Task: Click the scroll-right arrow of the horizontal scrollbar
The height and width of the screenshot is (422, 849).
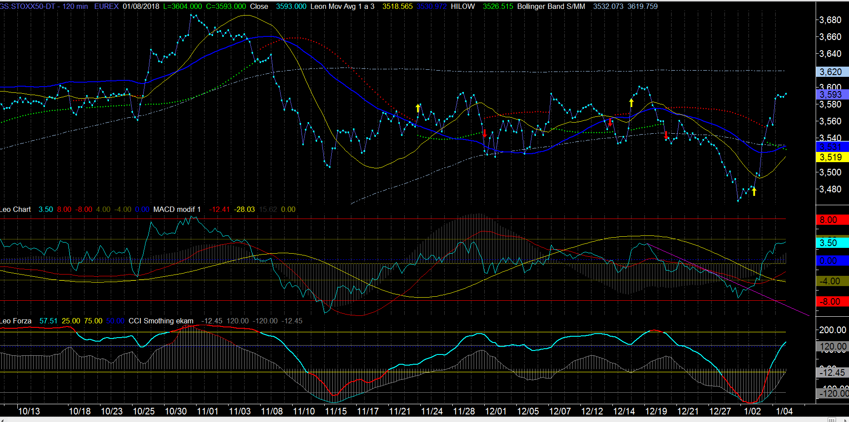Action: pyautogui.click(x=845, y=419)
